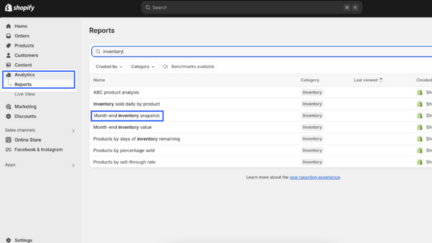The height and width of the screenshot is (243, 432).
Task: Open Products by percentage sold report
Action: tap(124, 150)
